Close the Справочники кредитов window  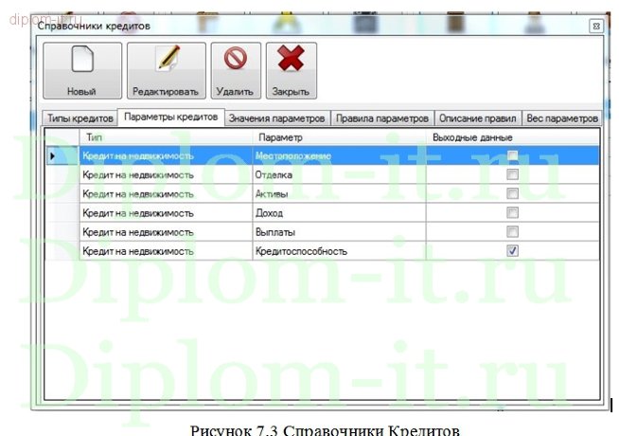pyautogui.click(x=595, y=26)
